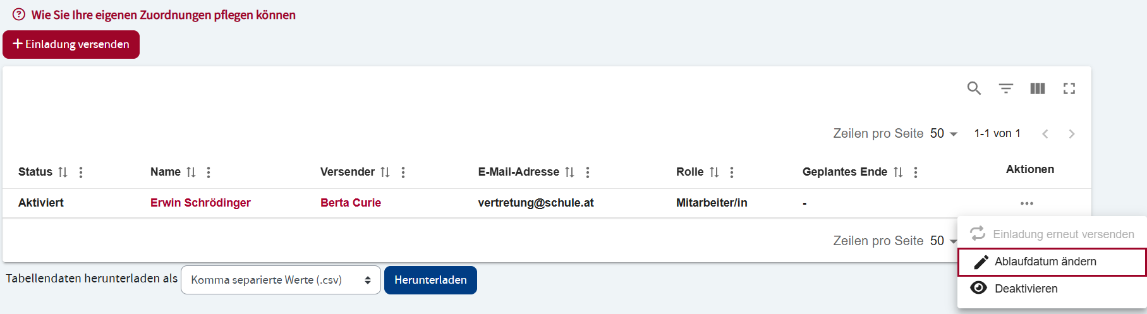Open the Erwin Schrödinger name link
Screen dimensions: 1147x314
[x=200, y=203]
